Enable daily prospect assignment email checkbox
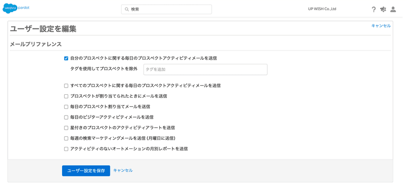407x189 pixels. click(66, 106)
